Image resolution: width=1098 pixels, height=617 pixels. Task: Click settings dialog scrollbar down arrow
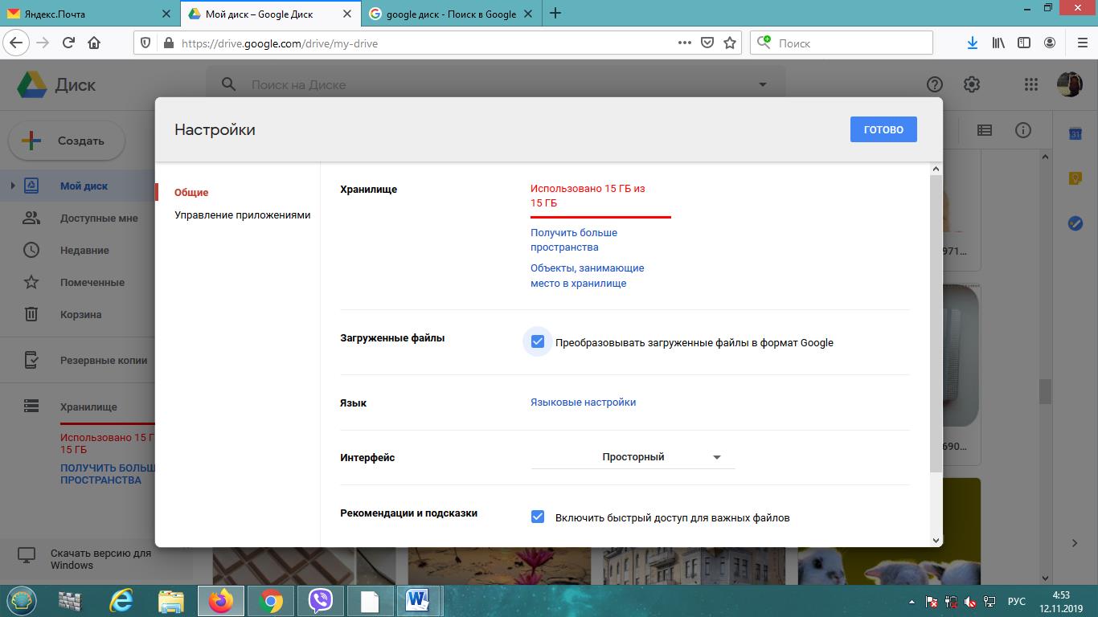pyautogui.click(x=936, y=540)
